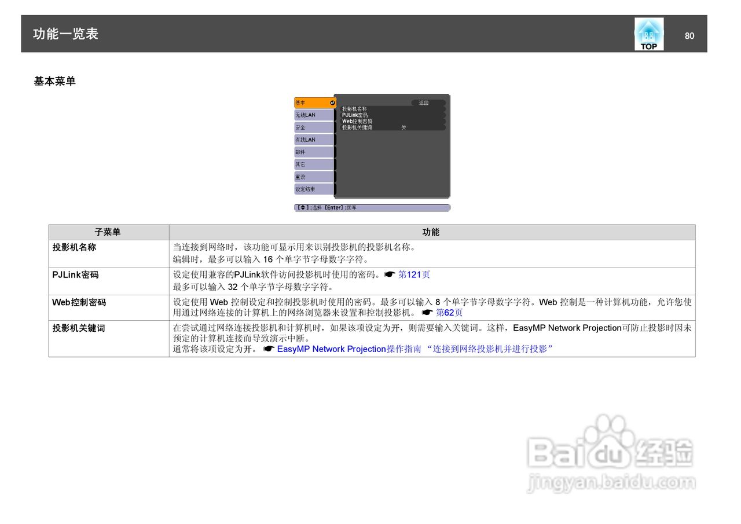
Task: Choose Web控制密码 in the dark menu panel
Action: (x=357, y=121)
